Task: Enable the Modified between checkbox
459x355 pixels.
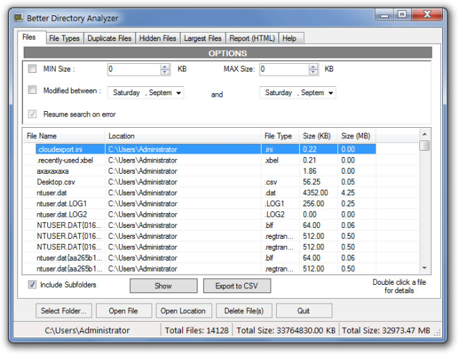Action: pos(32,90)
